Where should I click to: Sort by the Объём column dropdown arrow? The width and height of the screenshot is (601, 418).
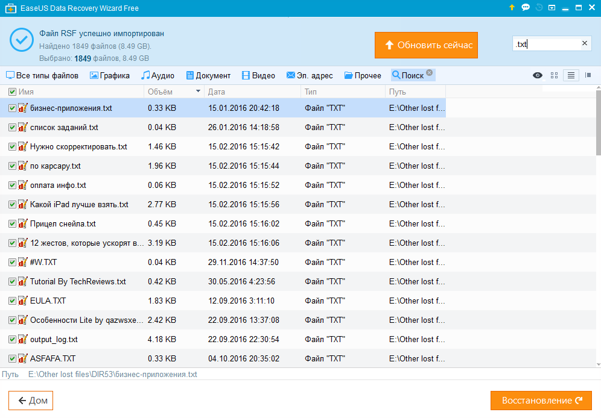pos(198,91)
